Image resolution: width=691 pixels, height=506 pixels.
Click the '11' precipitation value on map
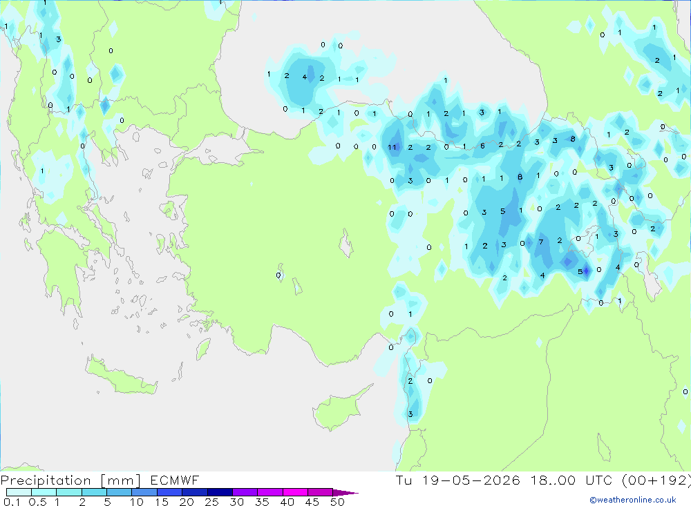392,148
